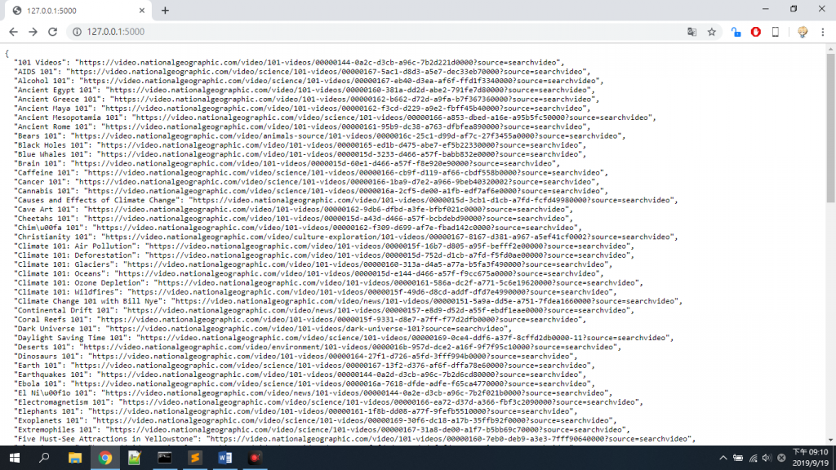This screenshot has width=836, height=470.
Task: Click the "Bears 101" key text
Action: coord(40,136)
